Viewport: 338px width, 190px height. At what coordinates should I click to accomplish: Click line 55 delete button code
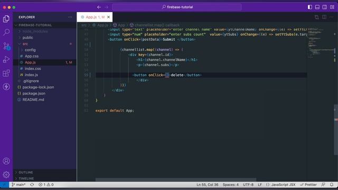tap(167, 75)
